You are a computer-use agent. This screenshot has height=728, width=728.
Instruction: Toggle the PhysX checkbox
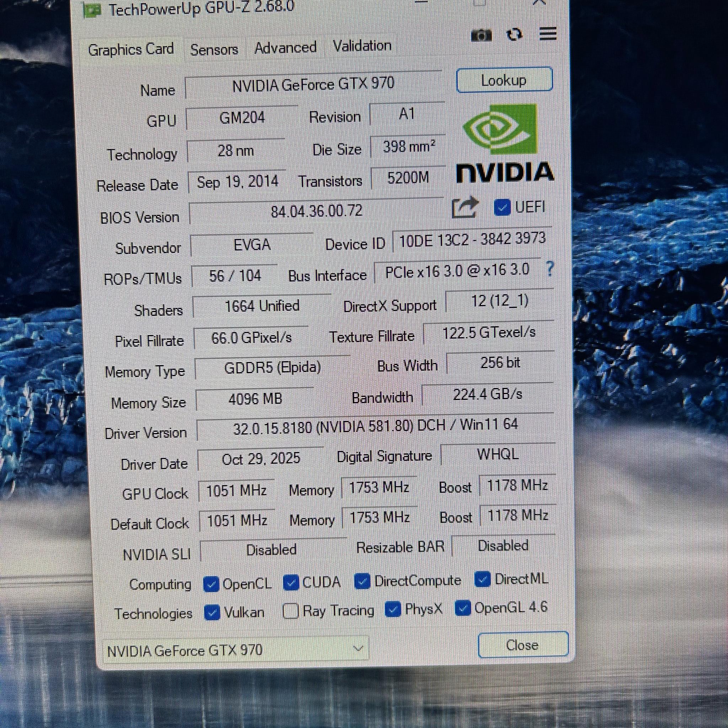point(393,609)
